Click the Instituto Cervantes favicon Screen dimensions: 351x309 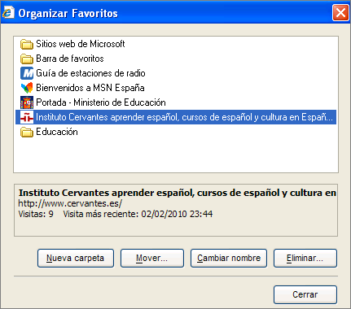(x=27, y=117)
